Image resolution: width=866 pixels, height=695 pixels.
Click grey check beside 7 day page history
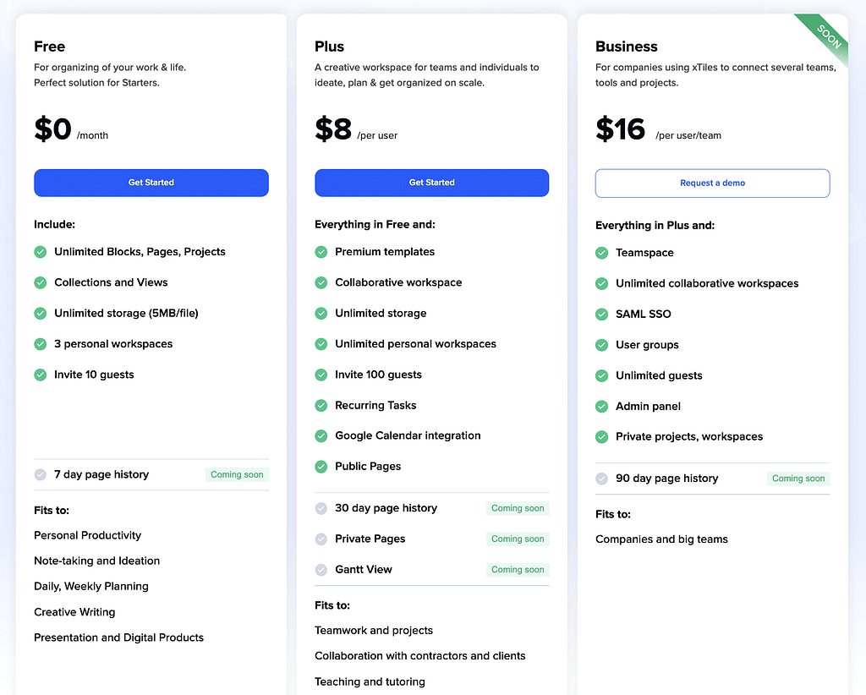[x=41, y=474]
